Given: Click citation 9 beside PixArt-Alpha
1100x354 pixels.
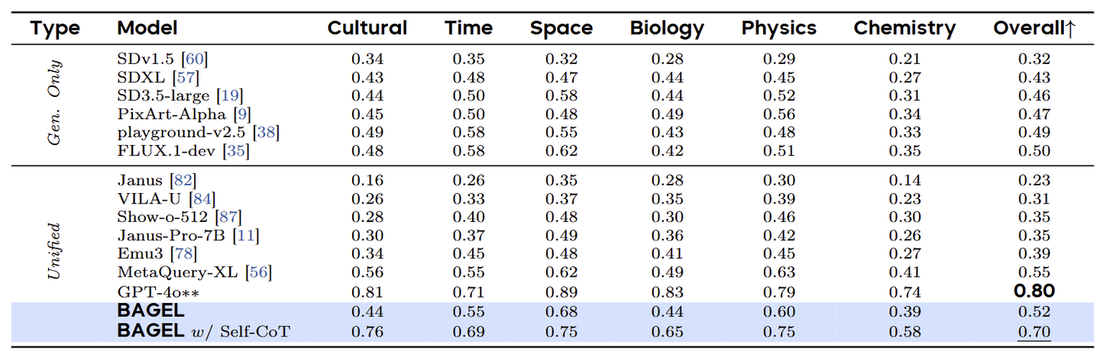Looking at the screenshot, I should pyautogui.click(x=242, y=114).
